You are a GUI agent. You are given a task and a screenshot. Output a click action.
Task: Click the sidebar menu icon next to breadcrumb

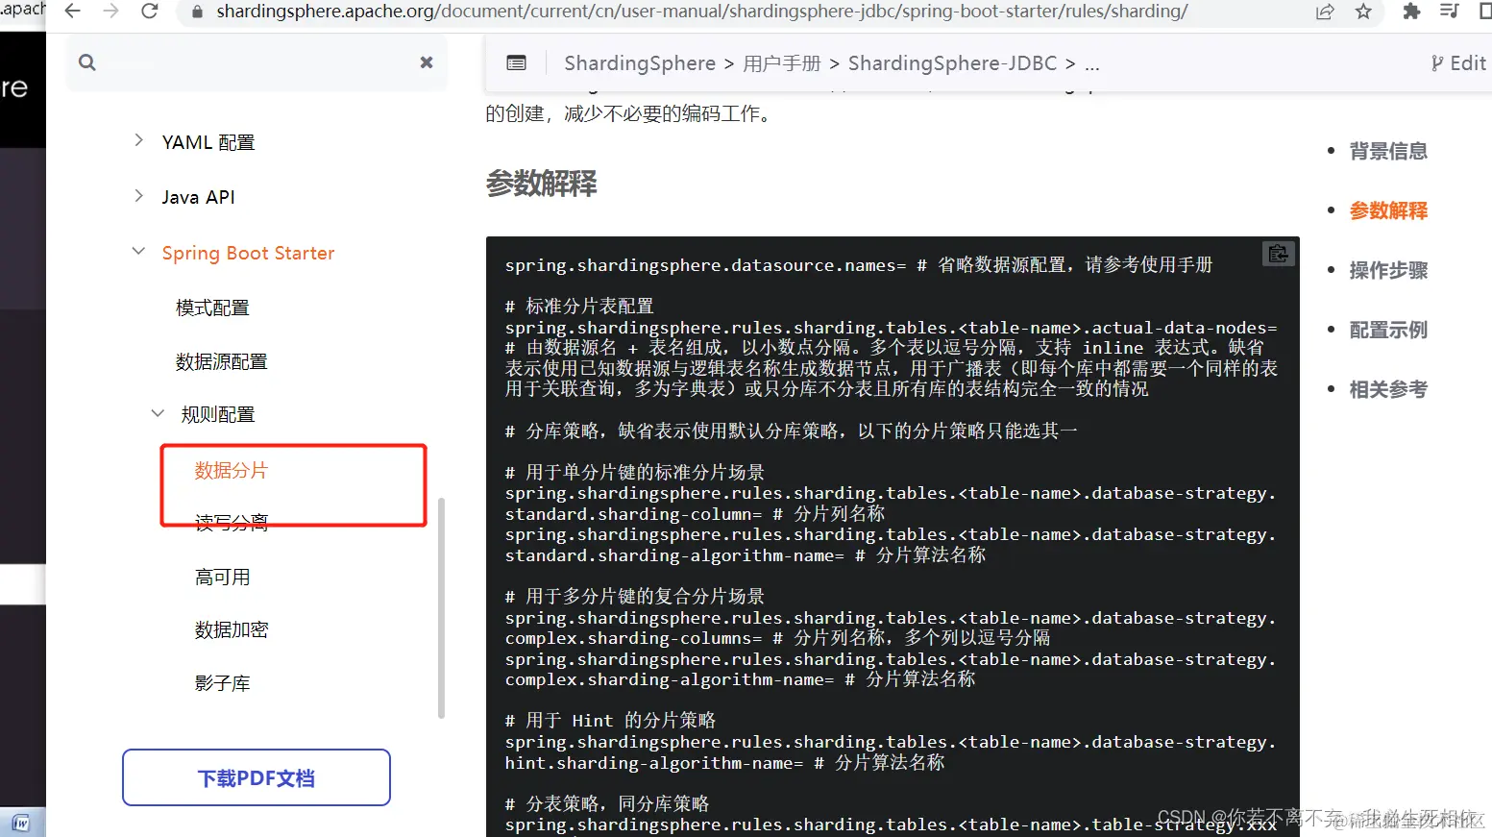[x=516, y=62]
